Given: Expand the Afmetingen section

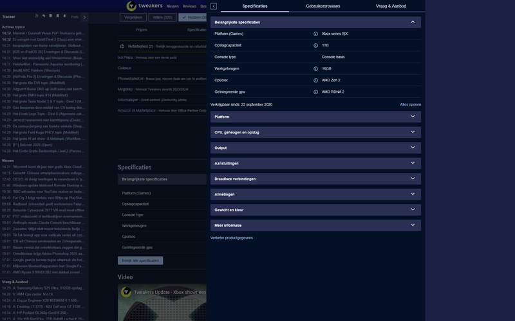Looking at the screenshot, I should click(x=315, y=194).
